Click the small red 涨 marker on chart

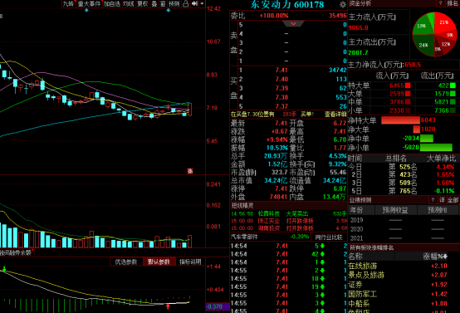[190, 171]
